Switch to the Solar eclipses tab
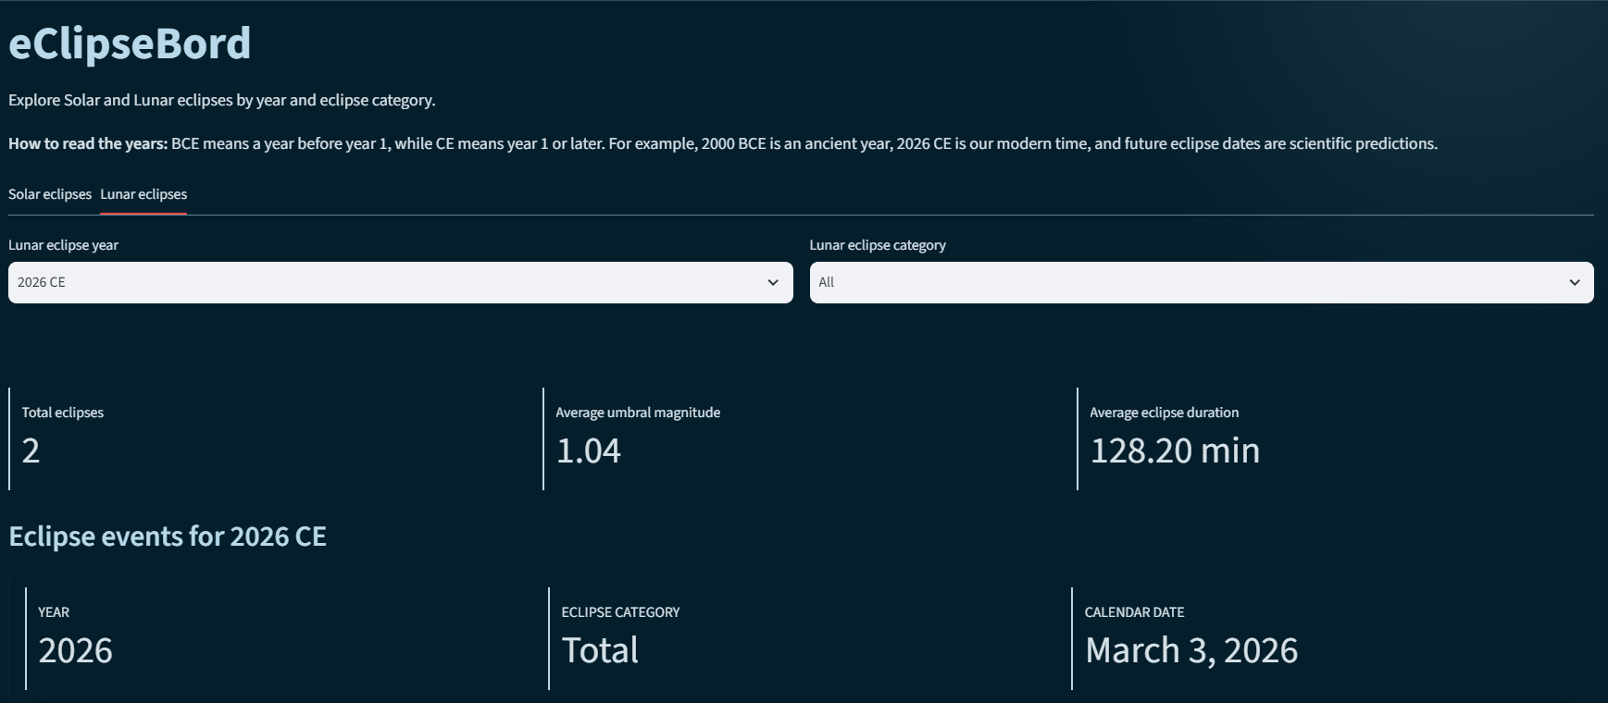The image size is (1608, 703). pyautogui.click(x=50, y=194)
